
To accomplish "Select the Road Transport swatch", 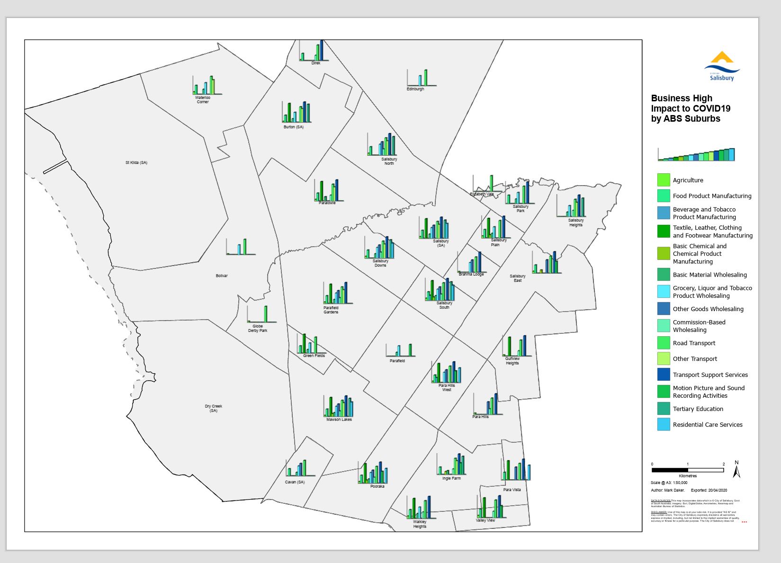I will 664,343.
